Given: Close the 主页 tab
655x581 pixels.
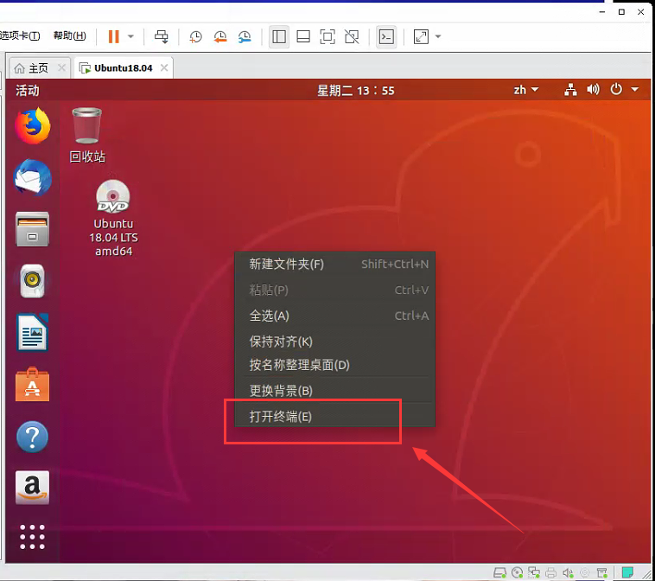Looking at the screenshot, I should coord(61,67).
